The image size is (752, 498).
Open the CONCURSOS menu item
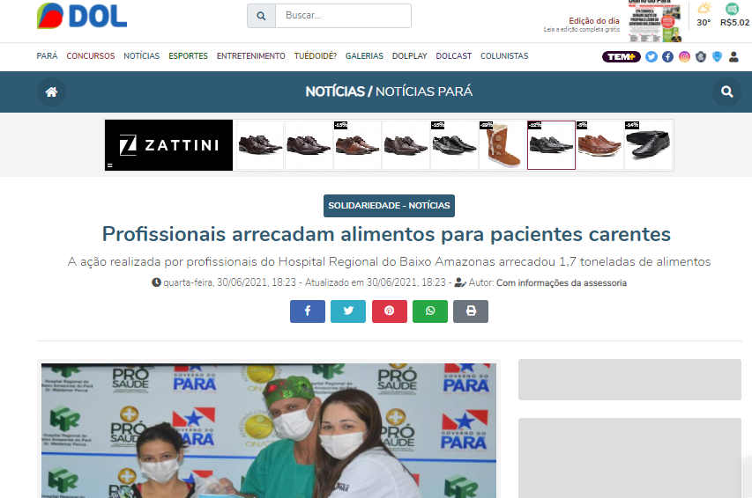(91, 56)
